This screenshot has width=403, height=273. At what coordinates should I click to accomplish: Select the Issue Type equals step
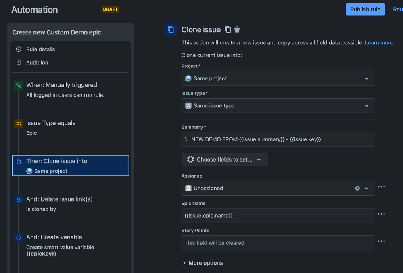point(71,128)
